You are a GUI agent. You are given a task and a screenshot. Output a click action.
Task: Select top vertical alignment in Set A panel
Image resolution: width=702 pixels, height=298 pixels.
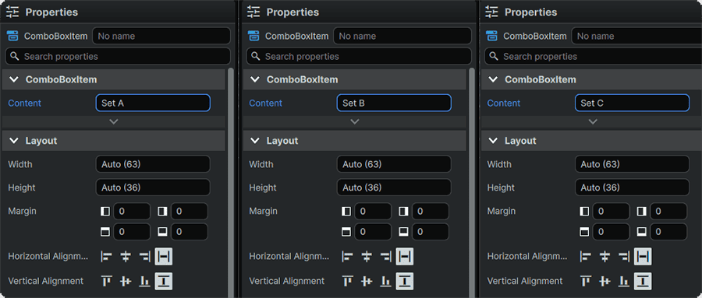point(107,281)
